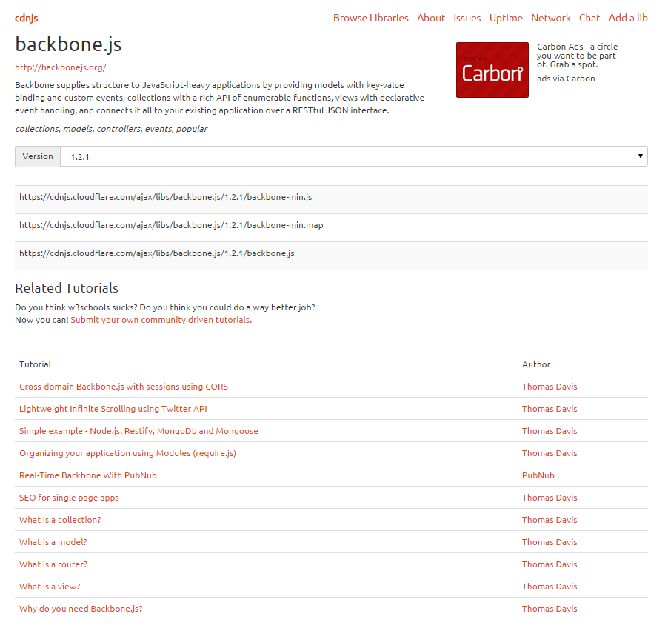This screenshot has width=668, height=628.
Task: Select the backbone-min.js URL row
Action: click(331, 199)
